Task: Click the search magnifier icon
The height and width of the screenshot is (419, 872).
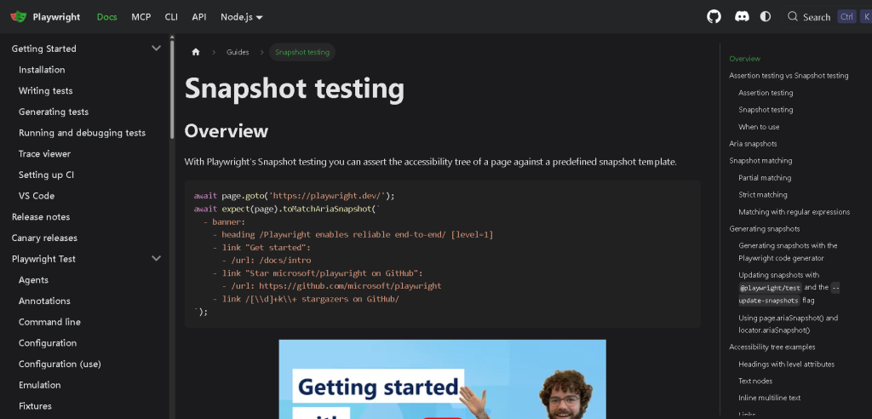Action: [793, 17]
